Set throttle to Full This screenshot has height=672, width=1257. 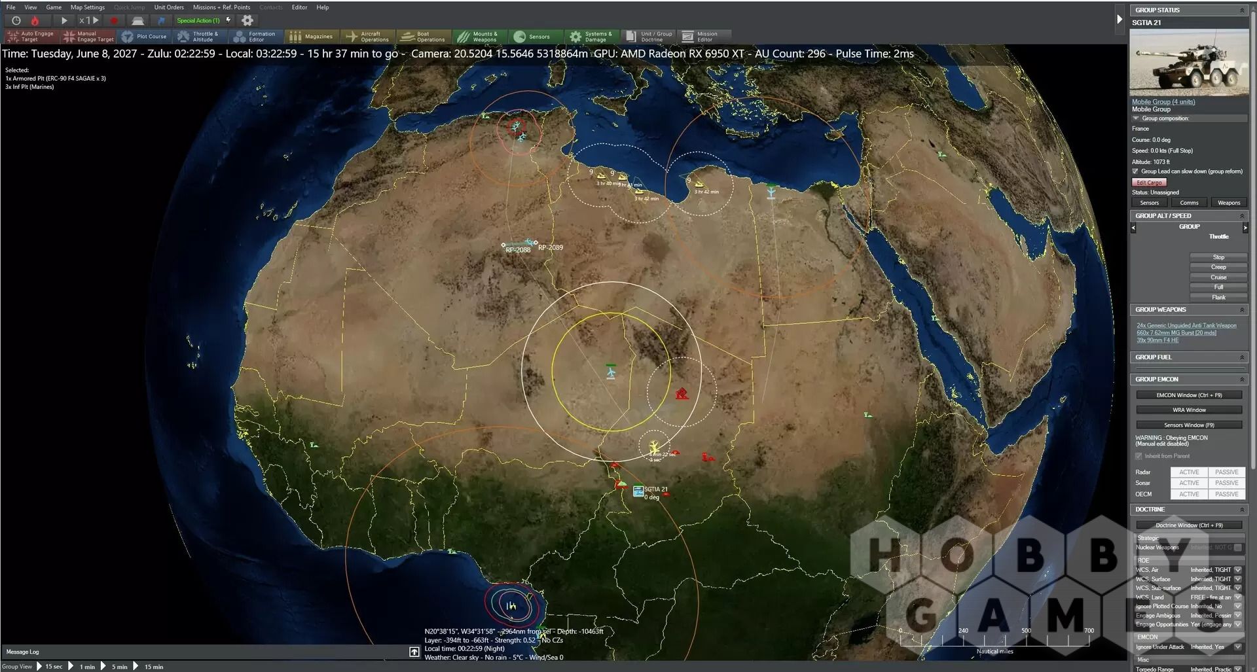[1218, 287]
